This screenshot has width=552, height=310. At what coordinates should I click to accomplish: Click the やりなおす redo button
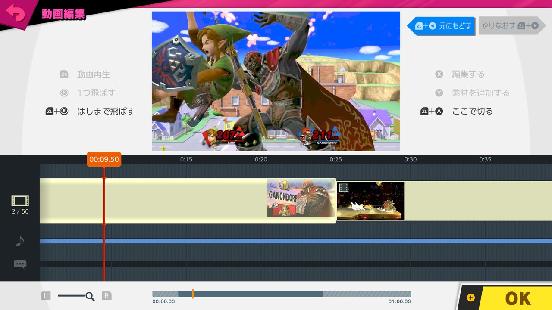(509, 26)
